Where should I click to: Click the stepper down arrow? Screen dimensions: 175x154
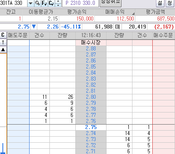[x=58, y=5]
